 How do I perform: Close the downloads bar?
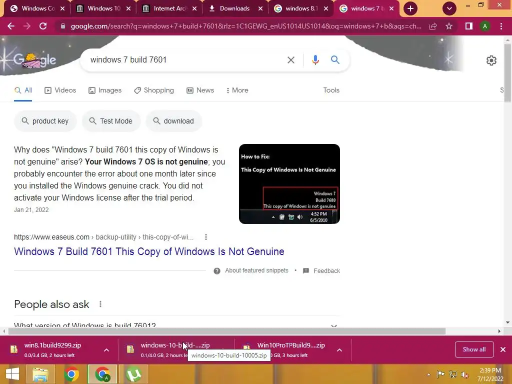point(503,349)
